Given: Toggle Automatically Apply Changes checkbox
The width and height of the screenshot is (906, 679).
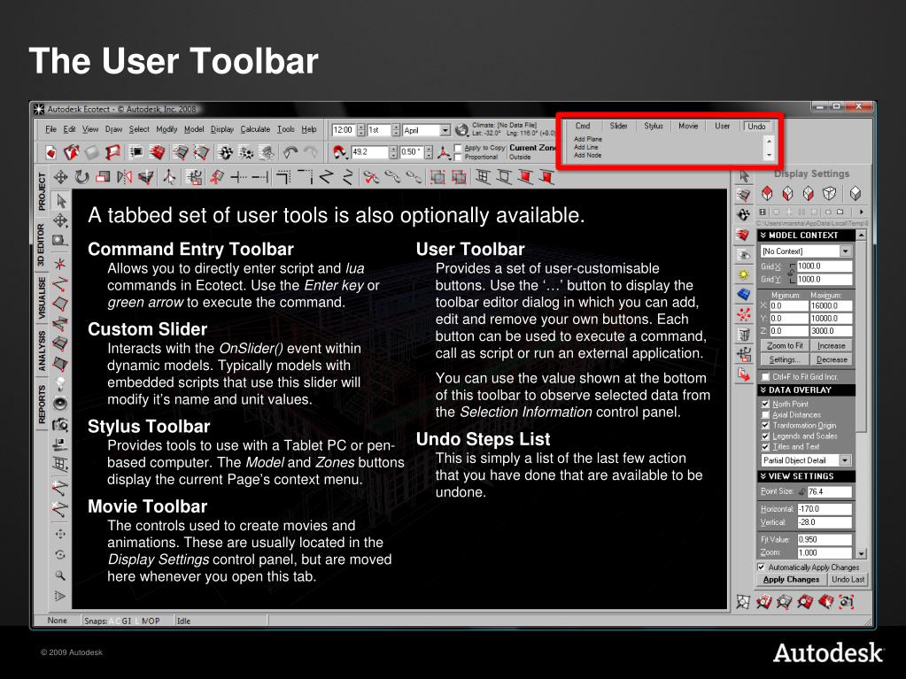Looking at the screenshot, I should point(761,567).
